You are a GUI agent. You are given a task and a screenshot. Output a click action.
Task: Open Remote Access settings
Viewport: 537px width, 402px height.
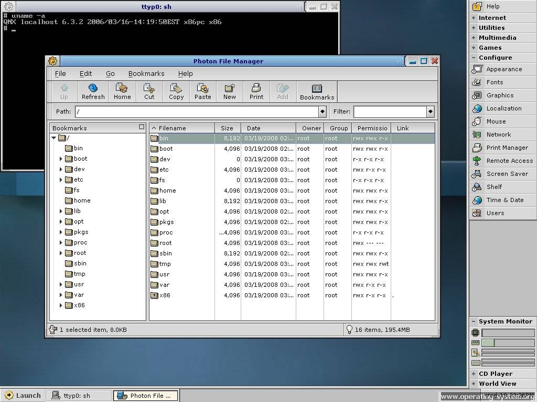(x=503, y=161)
